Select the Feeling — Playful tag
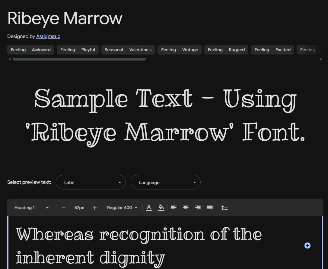 click(x=78, y=50)
